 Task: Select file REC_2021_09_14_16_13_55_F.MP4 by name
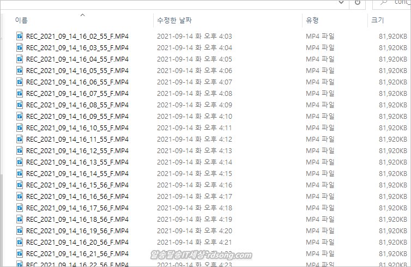[x=77, y=162]
